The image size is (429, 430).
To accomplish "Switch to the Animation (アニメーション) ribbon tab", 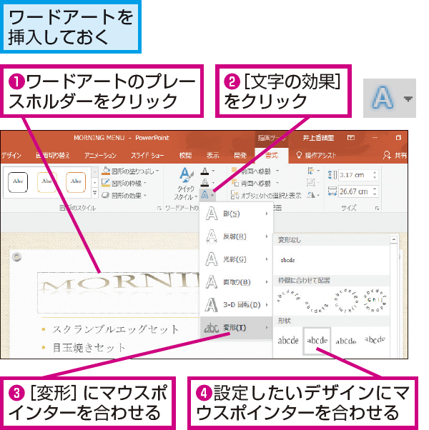I will click(100, 156).
